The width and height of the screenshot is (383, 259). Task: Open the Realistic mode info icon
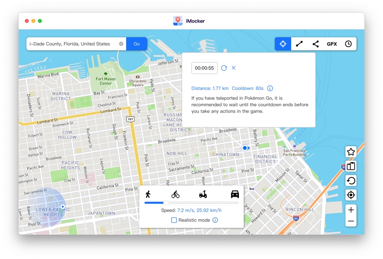215,220
